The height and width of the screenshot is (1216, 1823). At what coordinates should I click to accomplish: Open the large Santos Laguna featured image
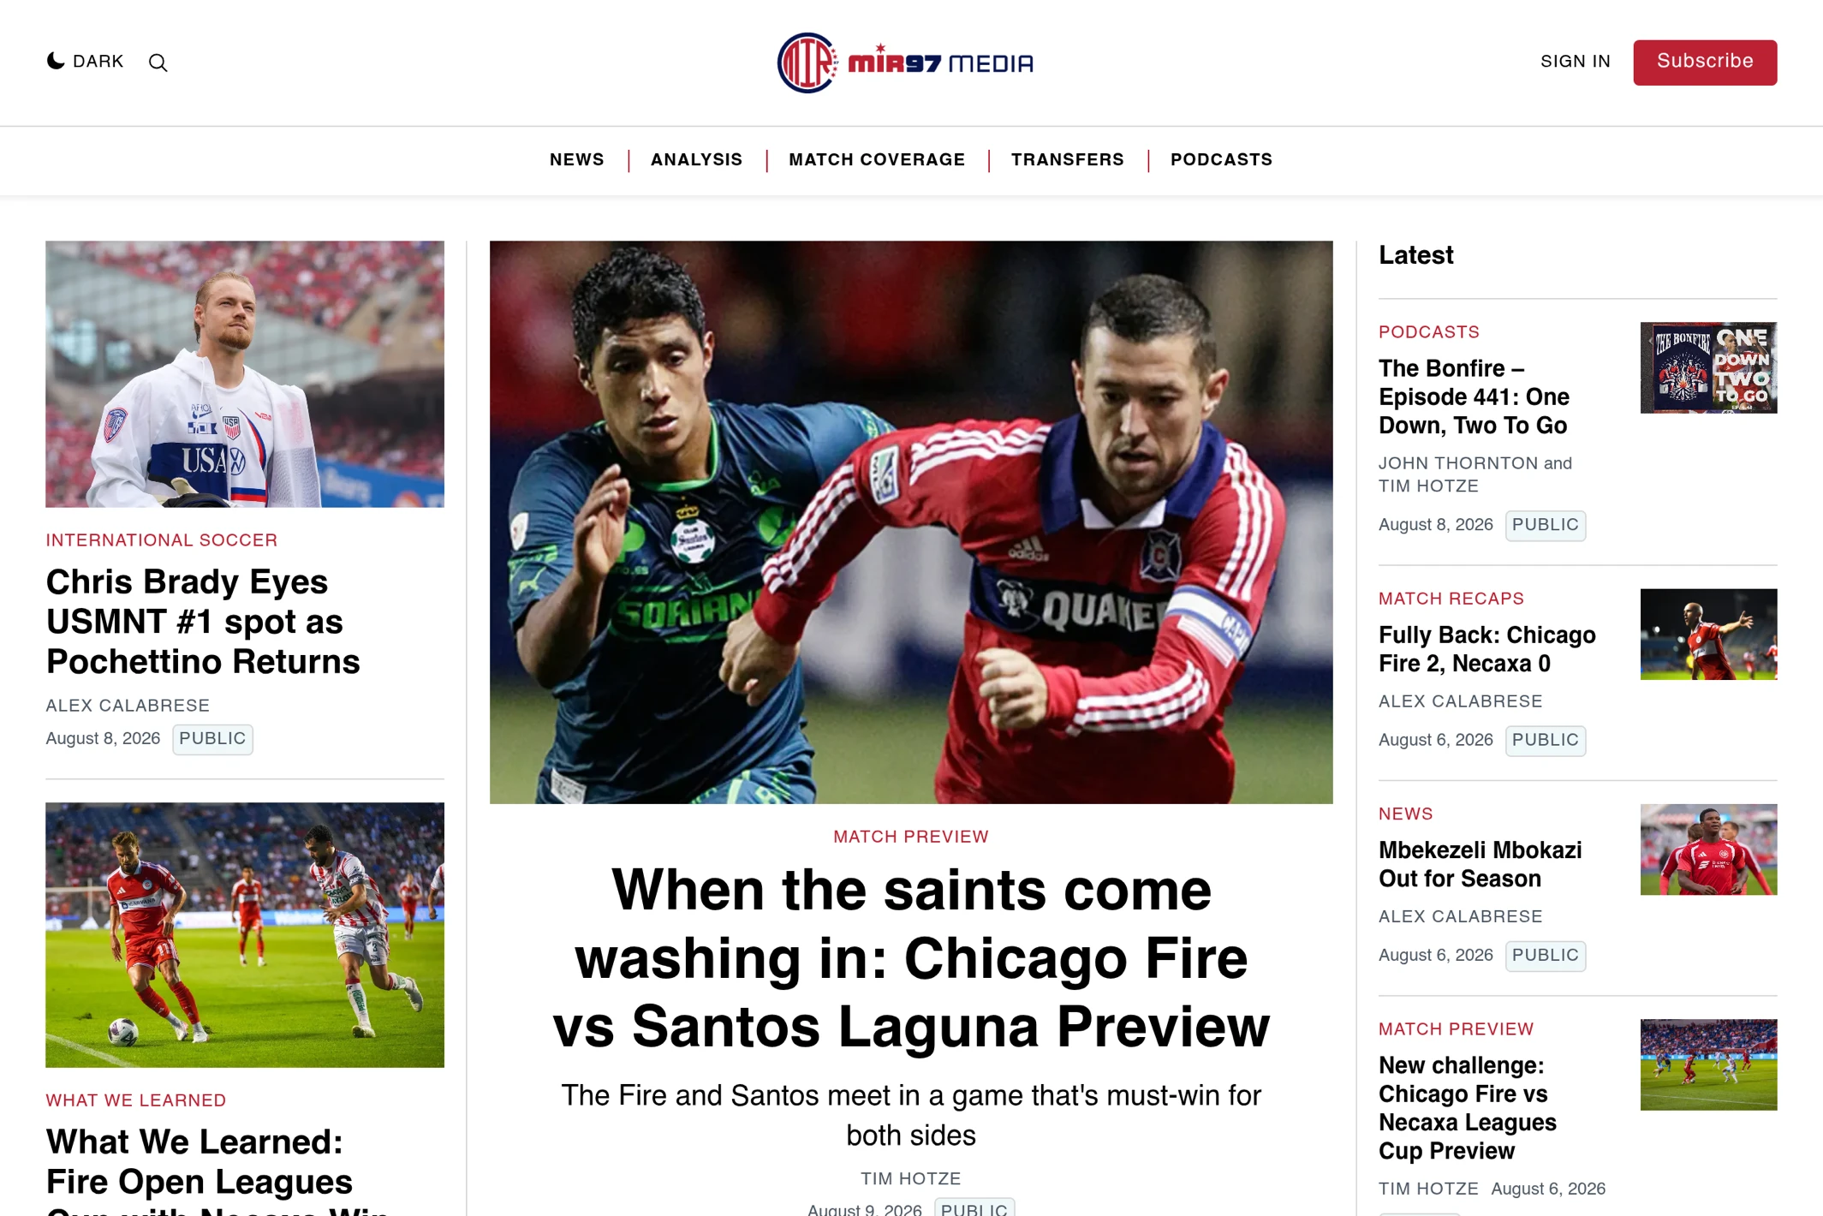[910, 522]
